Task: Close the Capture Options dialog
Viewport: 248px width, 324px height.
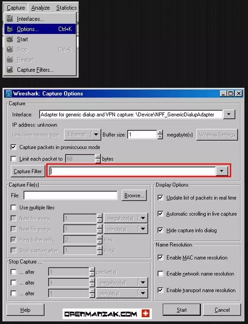Action: [239, 94]
